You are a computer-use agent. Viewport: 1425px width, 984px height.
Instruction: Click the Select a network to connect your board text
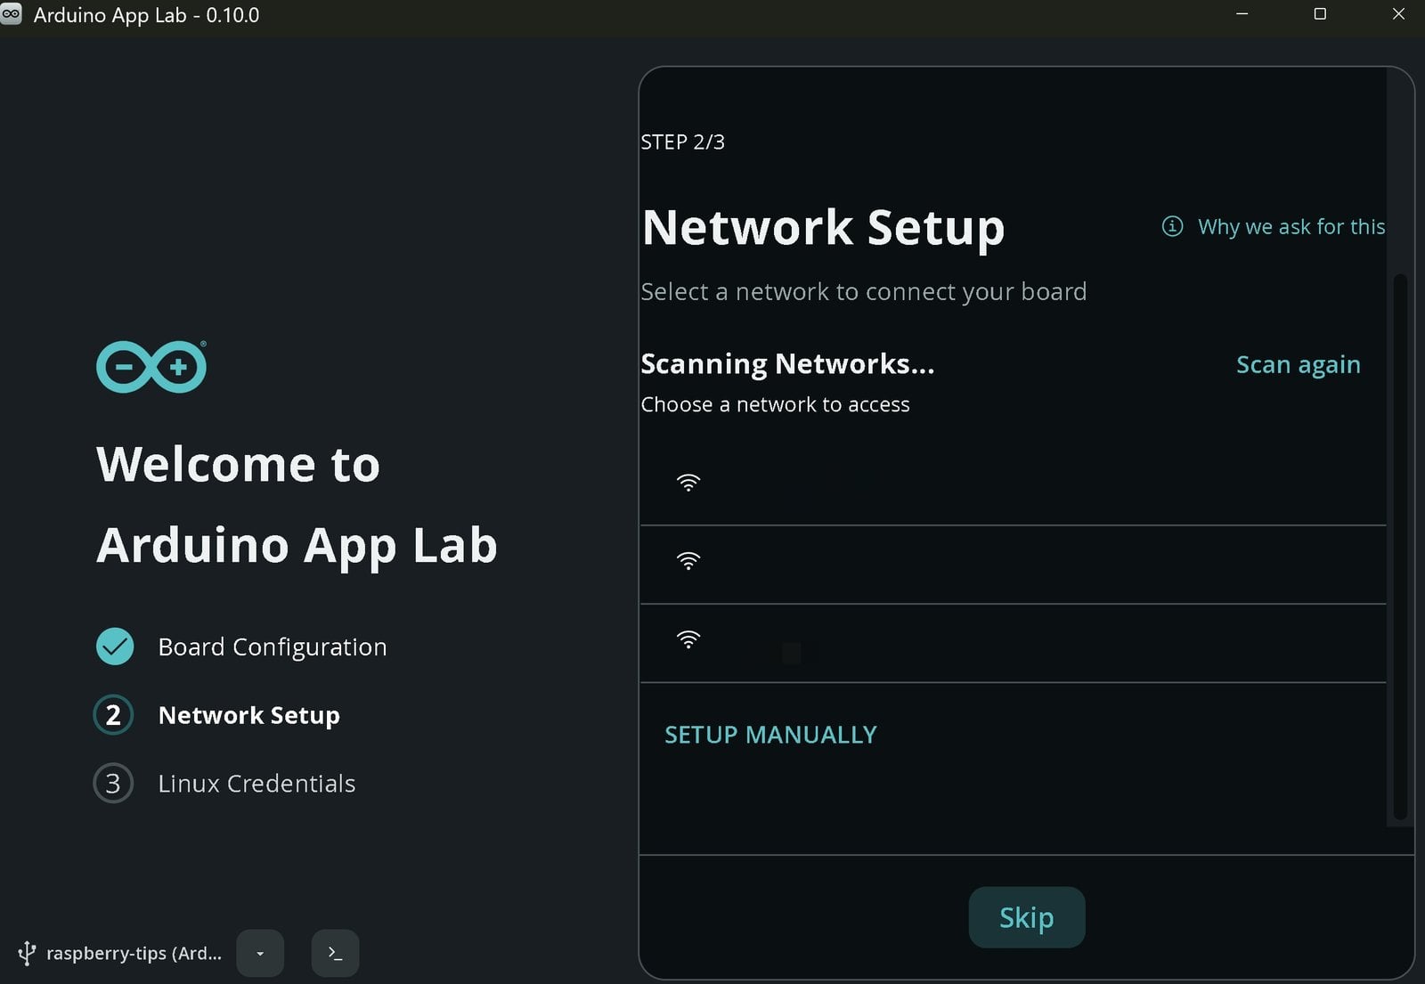pos(863,292)
